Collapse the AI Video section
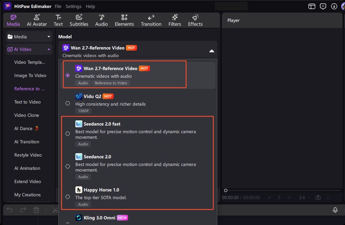345x225 pixels. click(x=49, y=49)
